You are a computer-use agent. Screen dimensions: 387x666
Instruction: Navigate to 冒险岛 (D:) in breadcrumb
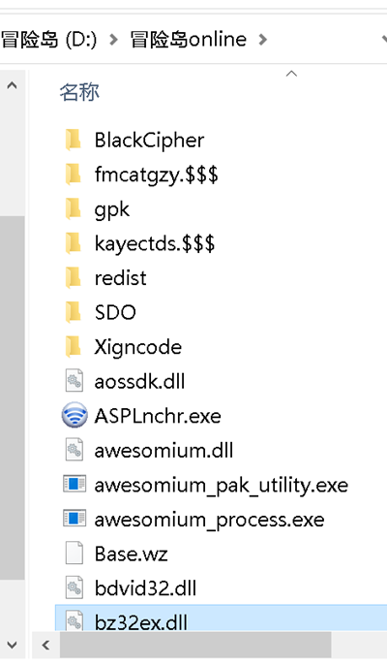pyautogui.click(x=48, y=40)
